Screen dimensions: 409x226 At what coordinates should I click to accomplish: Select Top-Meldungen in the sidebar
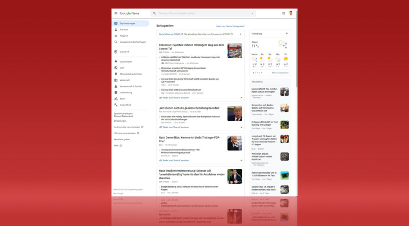[x=130, y=24]
